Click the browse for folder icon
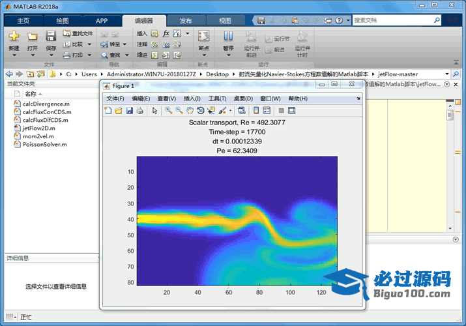This screenshot has width=466, height=326. tap(40, 74)
